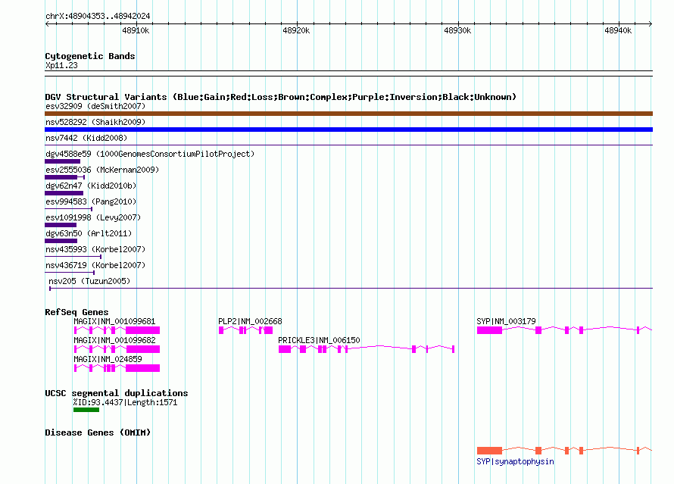The image size is (674, 484).
Task: Click the MAGIX|NM_001099682 gene label
Action: (114, 340)
